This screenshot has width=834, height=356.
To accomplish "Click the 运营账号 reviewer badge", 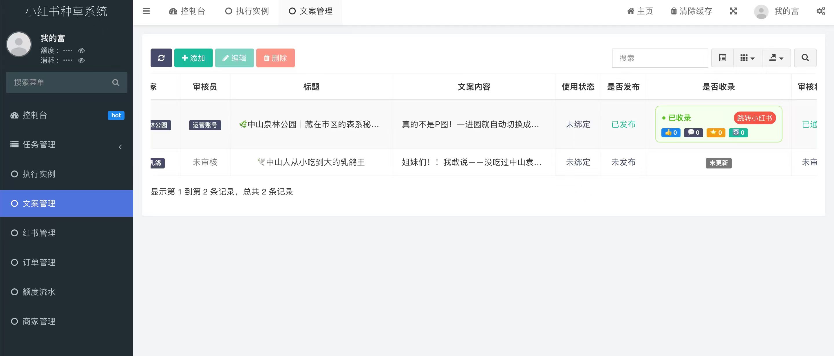I will coord(205,125).
